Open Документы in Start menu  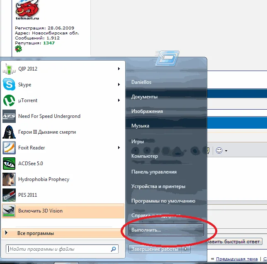[144, 97]
